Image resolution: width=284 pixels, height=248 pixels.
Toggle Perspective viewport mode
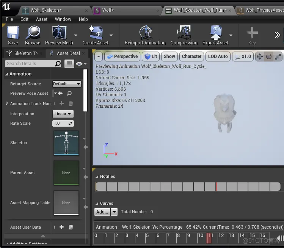[x=122, y=57]
